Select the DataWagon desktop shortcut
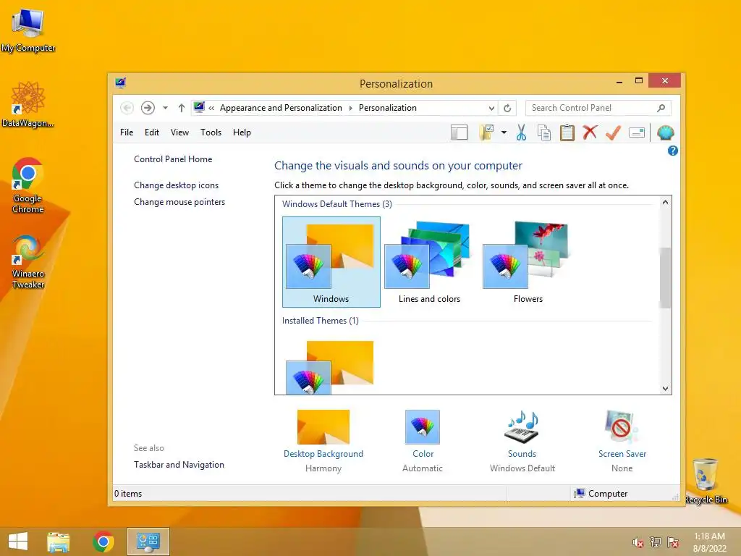The height and width of the screenshot is (556, 741). 28,104
